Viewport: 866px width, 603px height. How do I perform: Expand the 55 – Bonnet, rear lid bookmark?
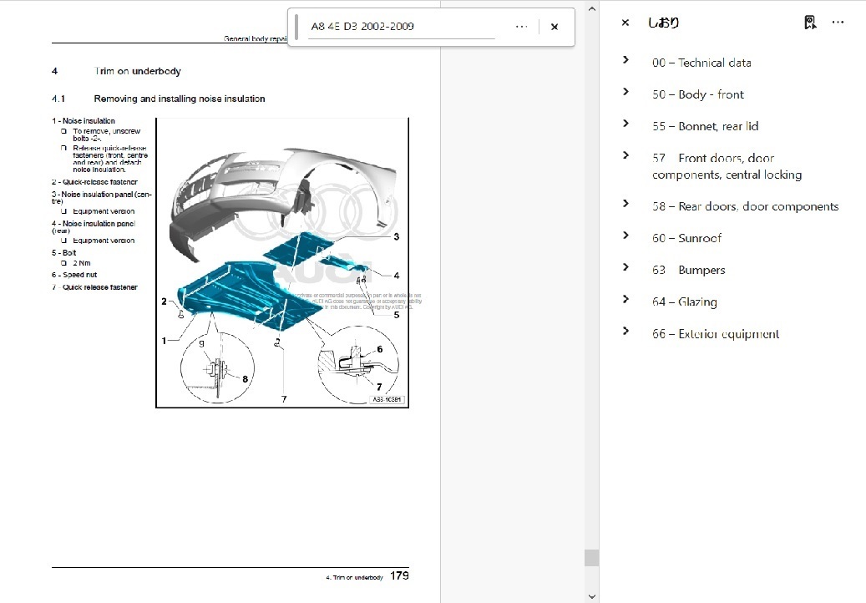pos(625,123)
